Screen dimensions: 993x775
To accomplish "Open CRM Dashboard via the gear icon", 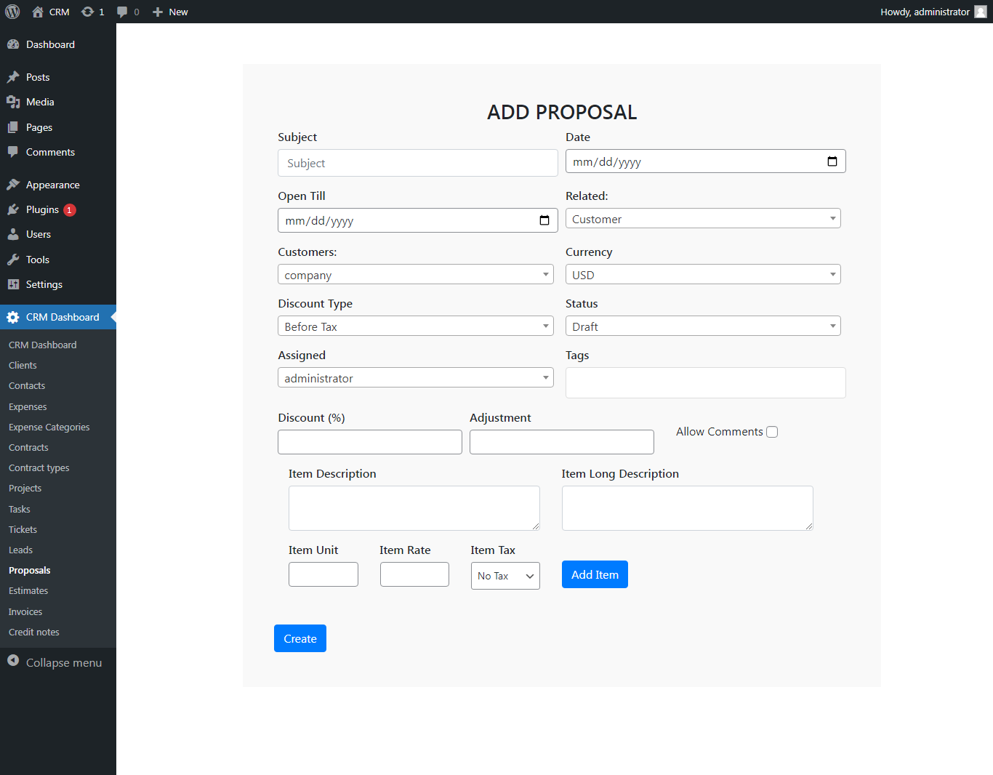I will tap(12, 317).
